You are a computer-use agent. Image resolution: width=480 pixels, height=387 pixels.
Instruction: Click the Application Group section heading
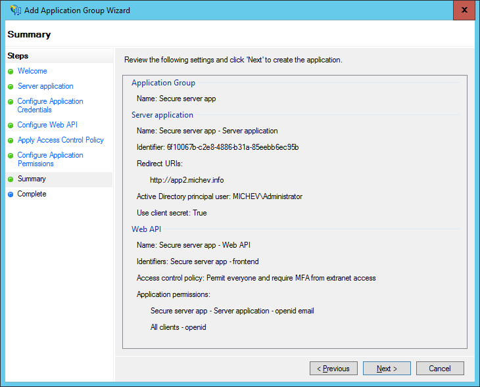163,83
